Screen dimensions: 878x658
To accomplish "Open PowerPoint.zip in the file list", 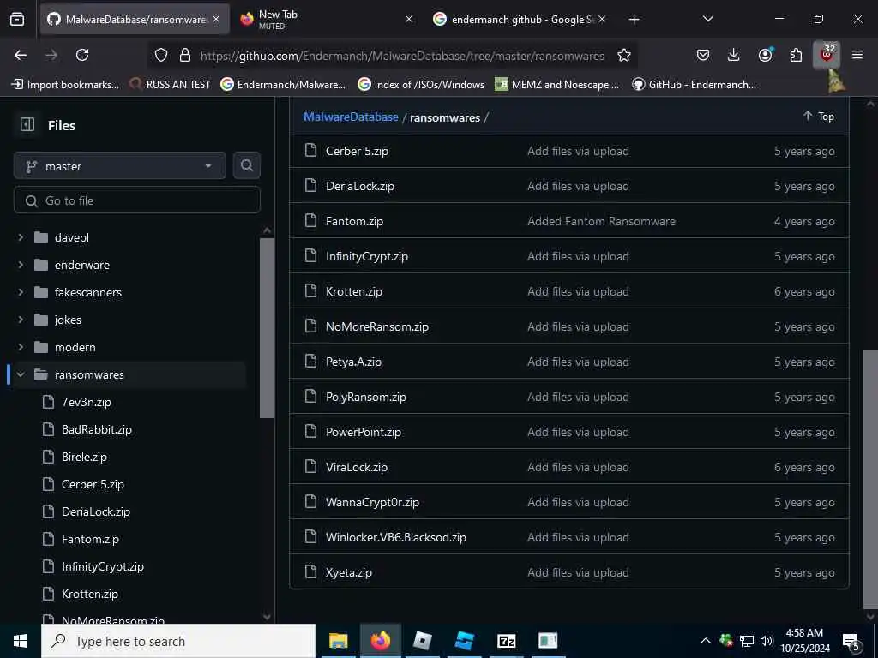I will coord(363,432).
